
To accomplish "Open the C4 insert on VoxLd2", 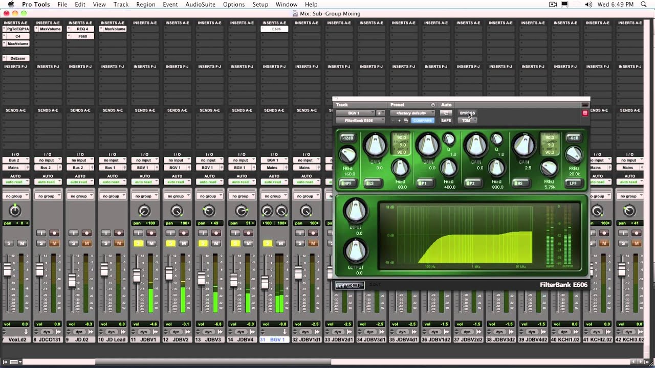I will [17, 36].
